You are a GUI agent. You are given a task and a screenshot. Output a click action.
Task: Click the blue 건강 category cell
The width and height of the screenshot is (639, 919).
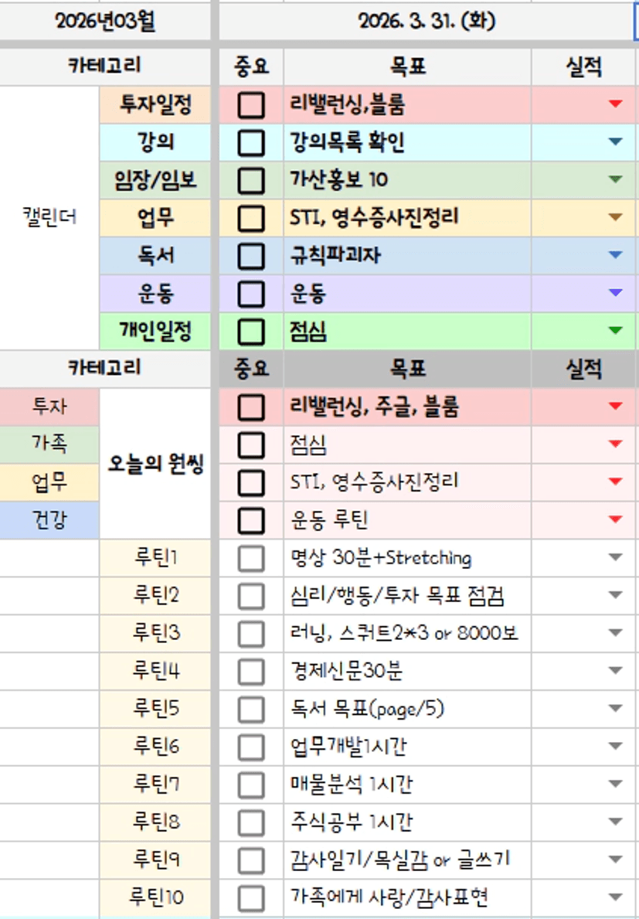point(49,520)
